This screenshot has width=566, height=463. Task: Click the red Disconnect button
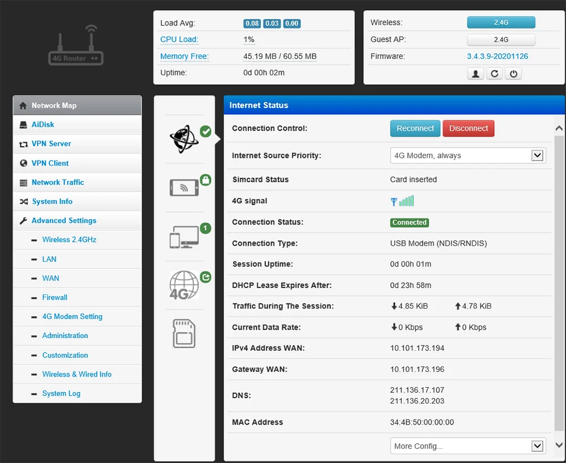pyautogui.click(x=469, y=128)
